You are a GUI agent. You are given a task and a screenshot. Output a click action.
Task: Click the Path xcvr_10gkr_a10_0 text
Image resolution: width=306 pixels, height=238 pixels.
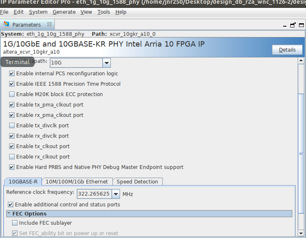[x=124, y=34]
